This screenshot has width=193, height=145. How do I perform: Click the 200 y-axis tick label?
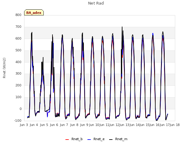tap(18, 85)
